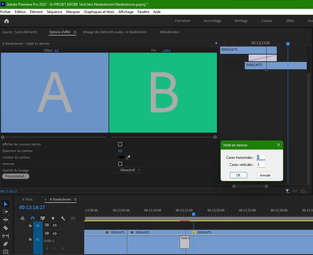The height and width of the screenshot is (255, 313).
Task: Click the black contour color swatch
Action: [x=122, y=157]
